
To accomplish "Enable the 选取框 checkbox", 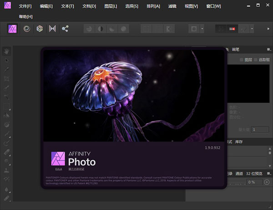I will tap(256, 60).
